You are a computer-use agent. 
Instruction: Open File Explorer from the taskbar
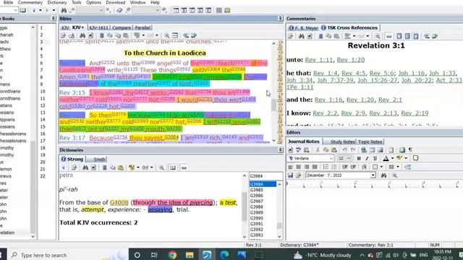pos(190,255)
